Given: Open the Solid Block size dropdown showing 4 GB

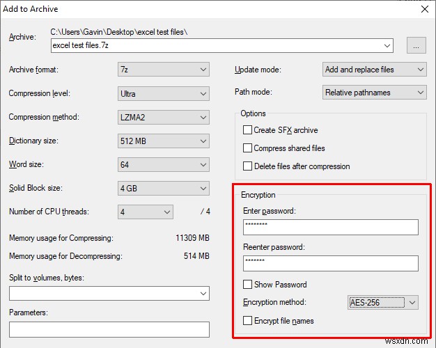Looking at the screenshot, I should point(164,188).
